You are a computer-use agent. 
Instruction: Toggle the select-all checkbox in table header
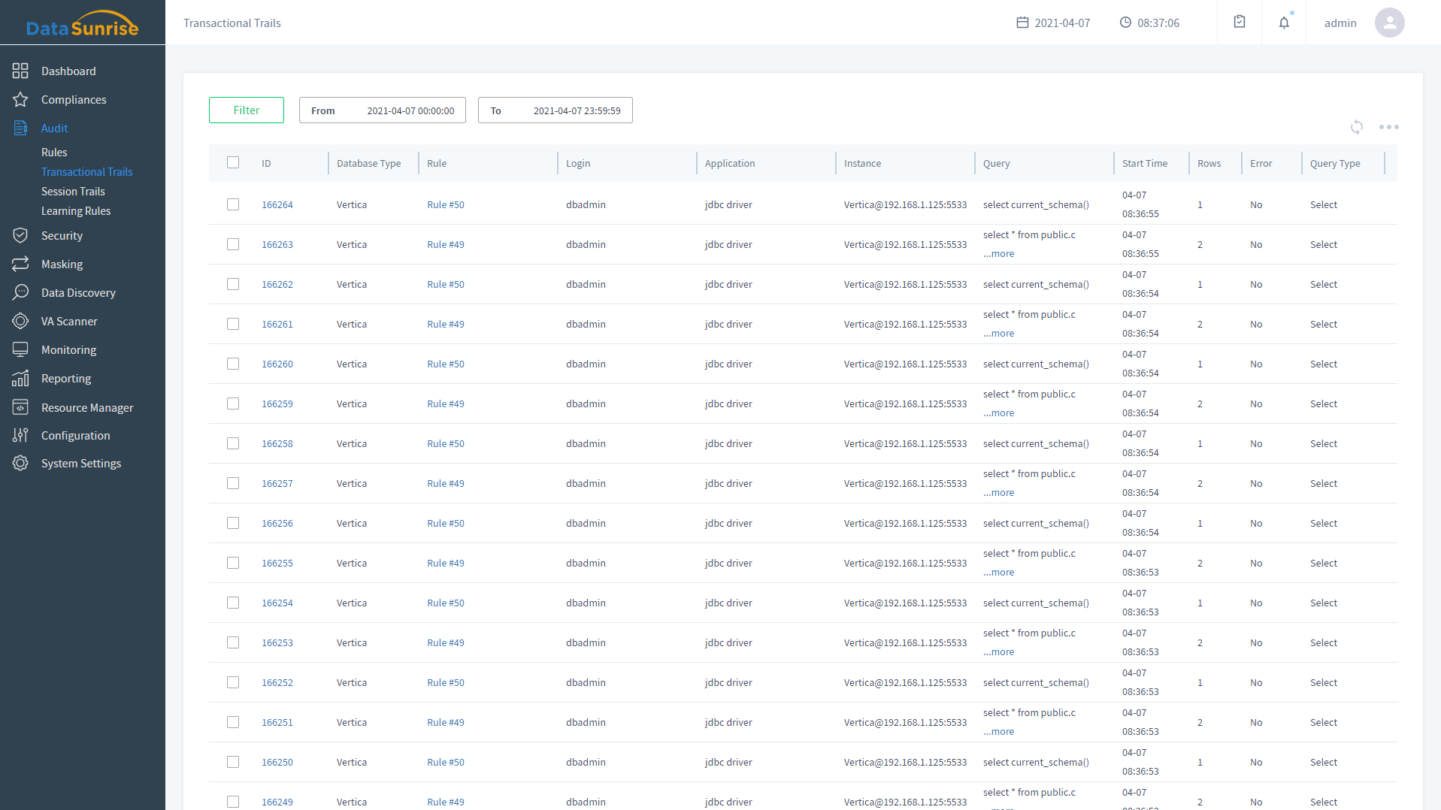click(233, 163)
